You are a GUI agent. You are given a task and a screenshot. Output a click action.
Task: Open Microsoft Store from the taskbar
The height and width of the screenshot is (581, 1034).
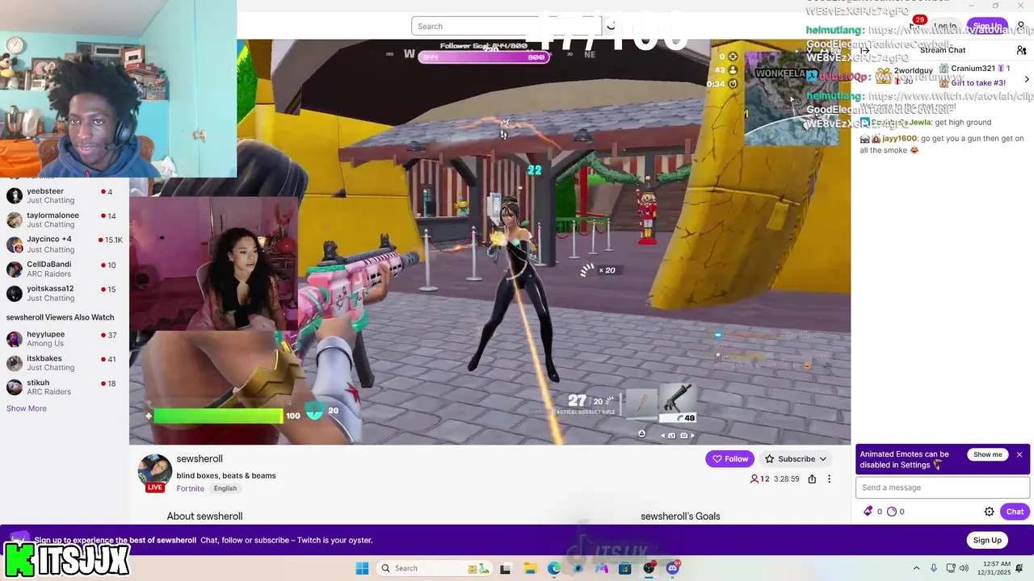coord(624,568)
